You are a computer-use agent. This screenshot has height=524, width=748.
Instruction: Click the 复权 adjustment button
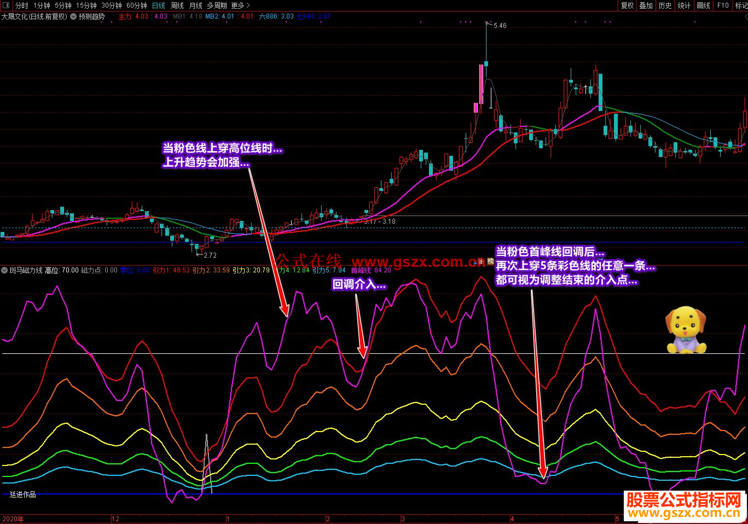pyautogui.click(x=627, y=5)
